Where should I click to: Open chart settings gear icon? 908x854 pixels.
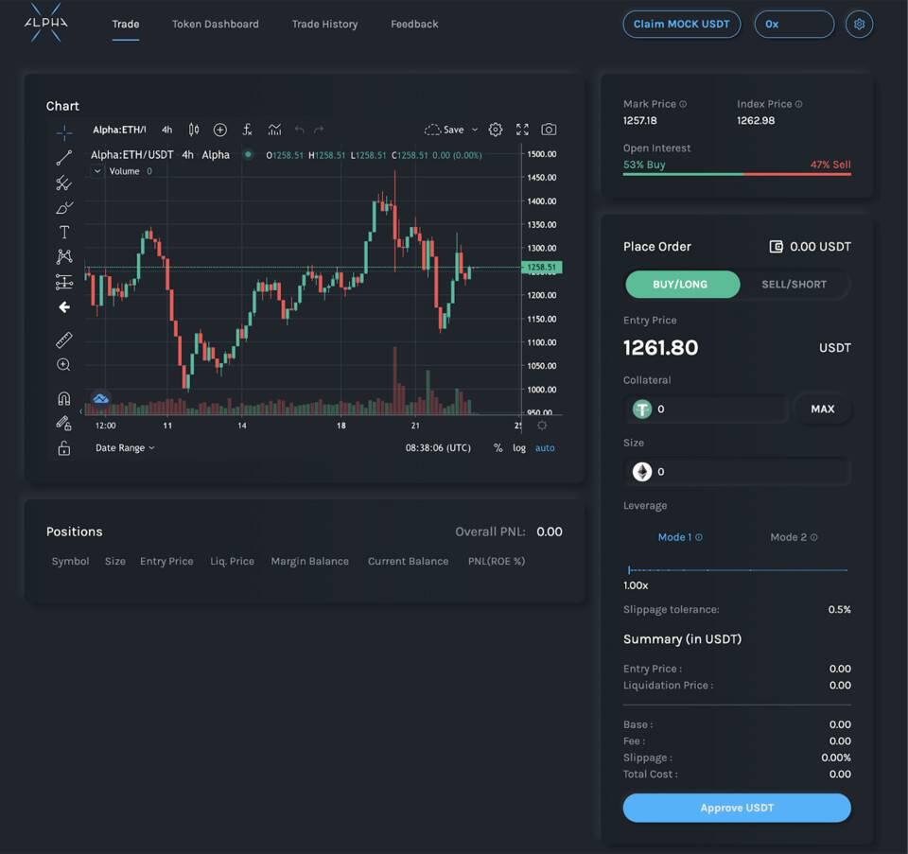pyautogui.click(x=495, y=130)
